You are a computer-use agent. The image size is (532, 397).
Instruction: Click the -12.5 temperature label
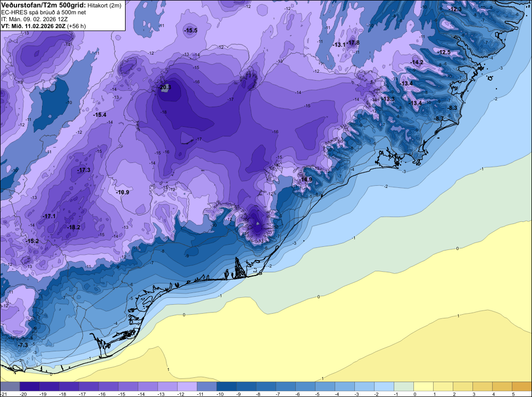click(x=444, y=52)
